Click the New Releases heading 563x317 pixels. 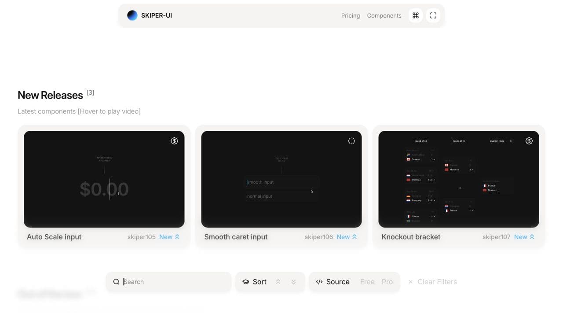coord(50,95)
